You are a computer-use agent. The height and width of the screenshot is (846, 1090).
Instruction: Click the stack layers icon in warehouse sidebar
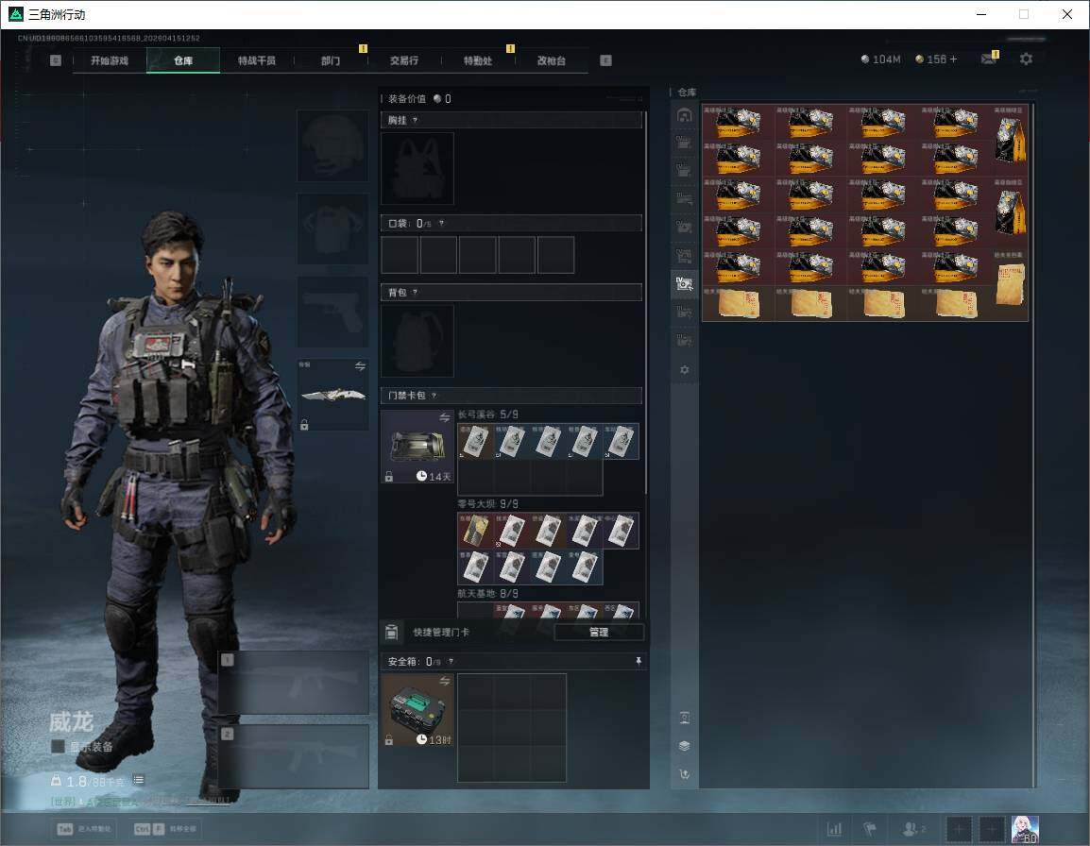coord(685,745)
